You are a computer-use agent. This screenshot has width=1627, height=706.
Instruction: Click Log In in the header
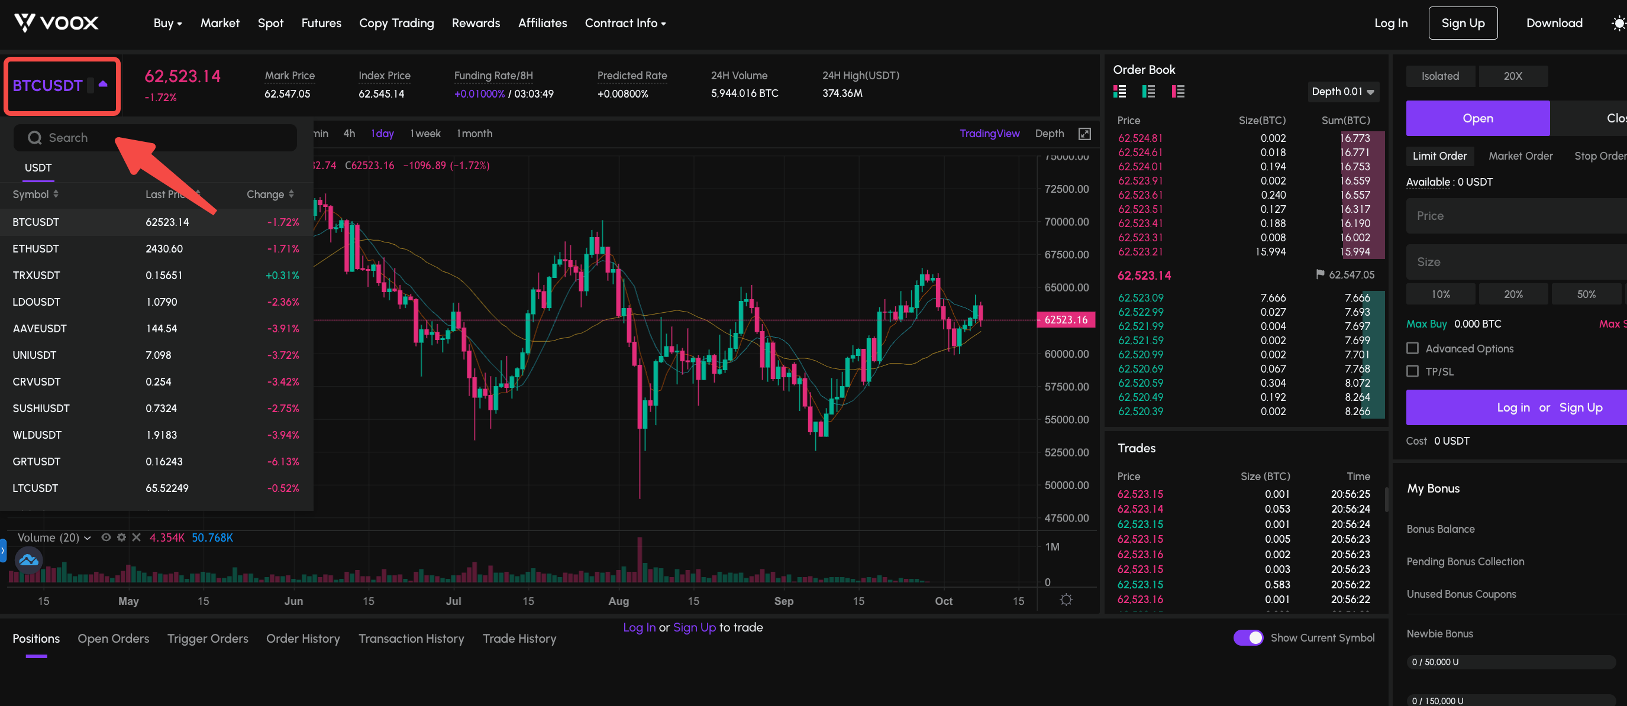click(1392, 22)
